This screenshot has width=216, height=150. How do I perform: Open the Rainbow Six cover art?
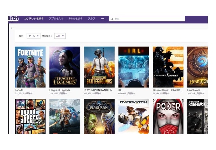197,116
